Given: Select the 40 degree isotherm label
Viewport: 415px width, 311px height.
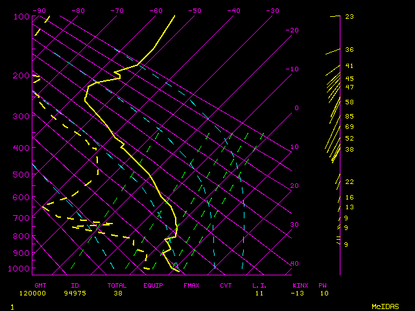Looking at the screenshot, I should tap(294, 264).
